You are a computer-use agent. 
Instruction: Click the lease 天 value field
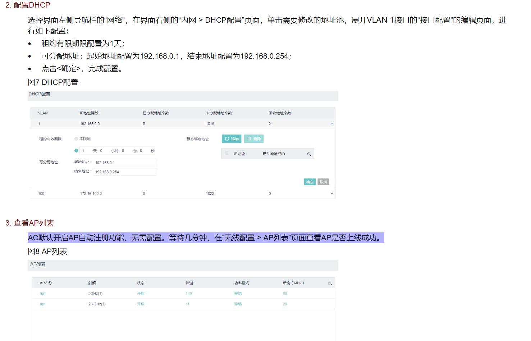coord(86,151)
